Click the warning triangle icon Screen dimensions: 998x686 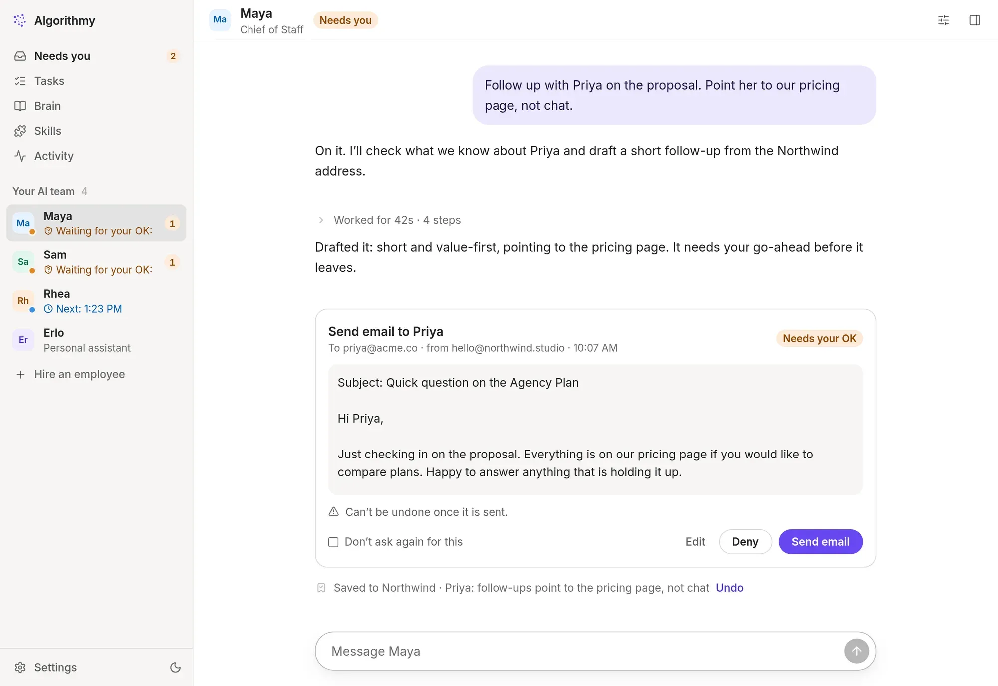(x=334, y=512)
